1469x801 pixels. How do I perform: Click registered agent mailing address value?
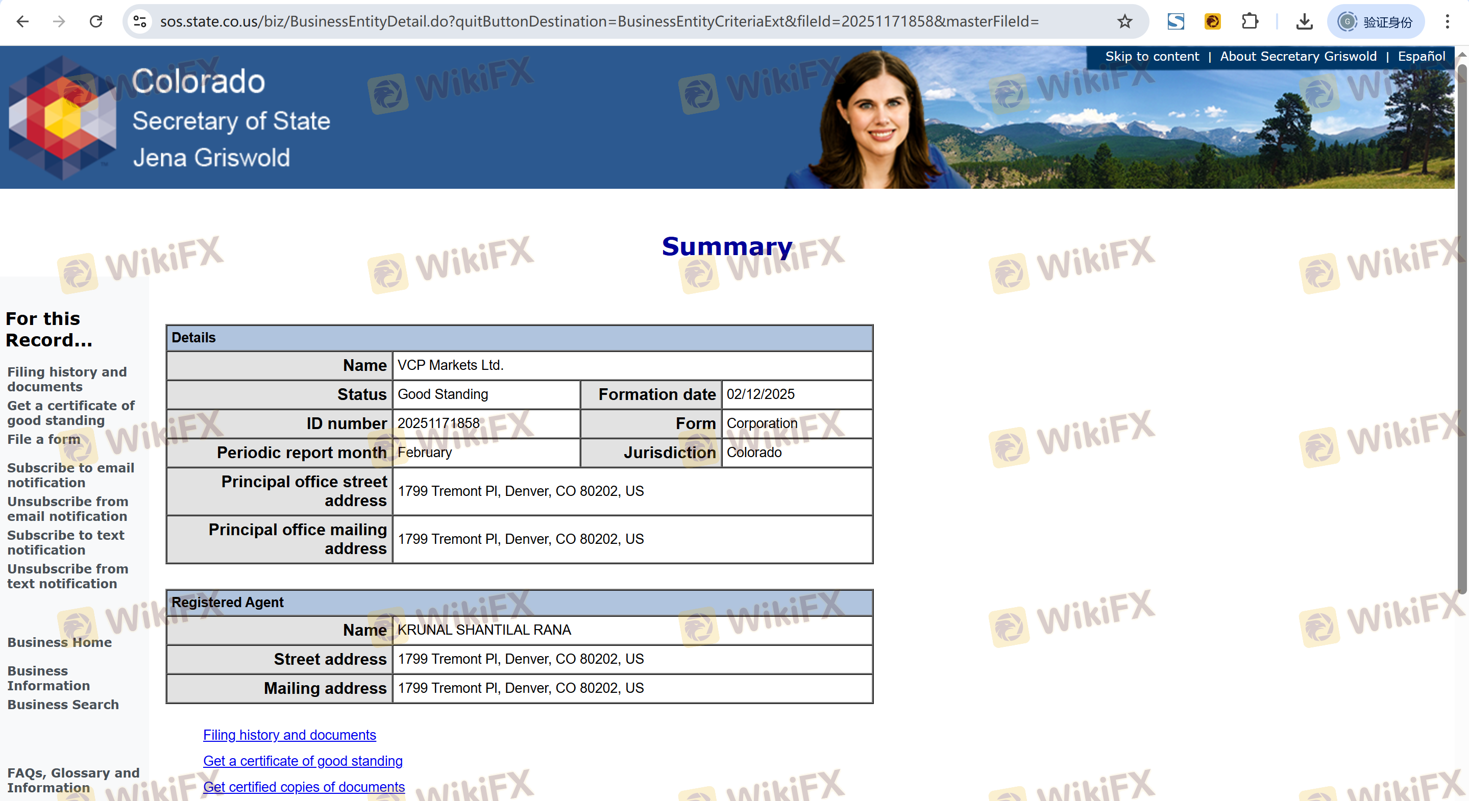(521, 688)
